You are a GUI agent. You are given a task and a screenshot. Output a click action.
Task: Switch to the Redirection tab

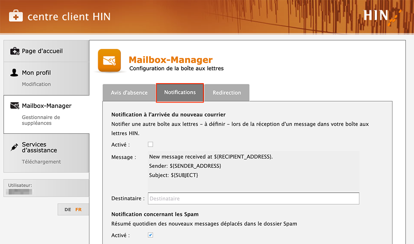pos(227,93)
